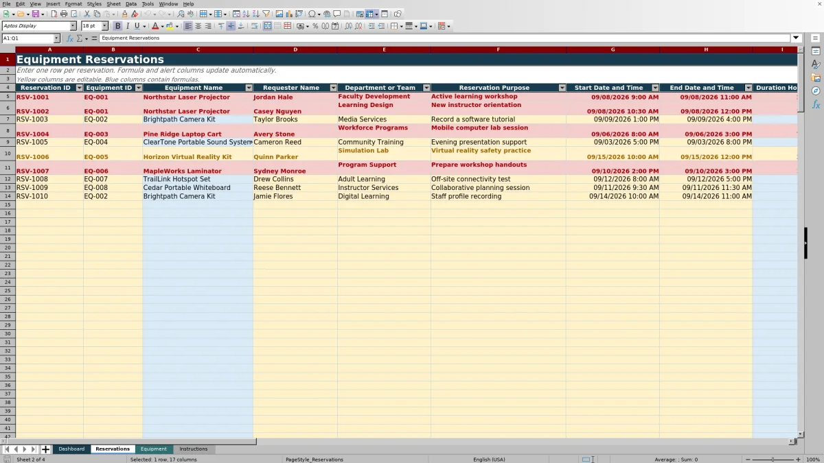This screenshot has height=463, width=824.
Task: Click the Insert Special Character omega icon
Action: click(x=312, y=14)
